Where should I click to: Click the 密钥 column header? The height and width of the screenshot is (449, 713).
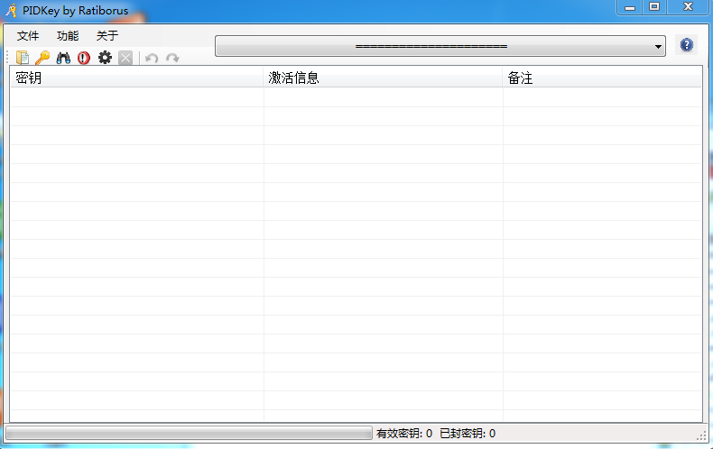tap(136, 78)
